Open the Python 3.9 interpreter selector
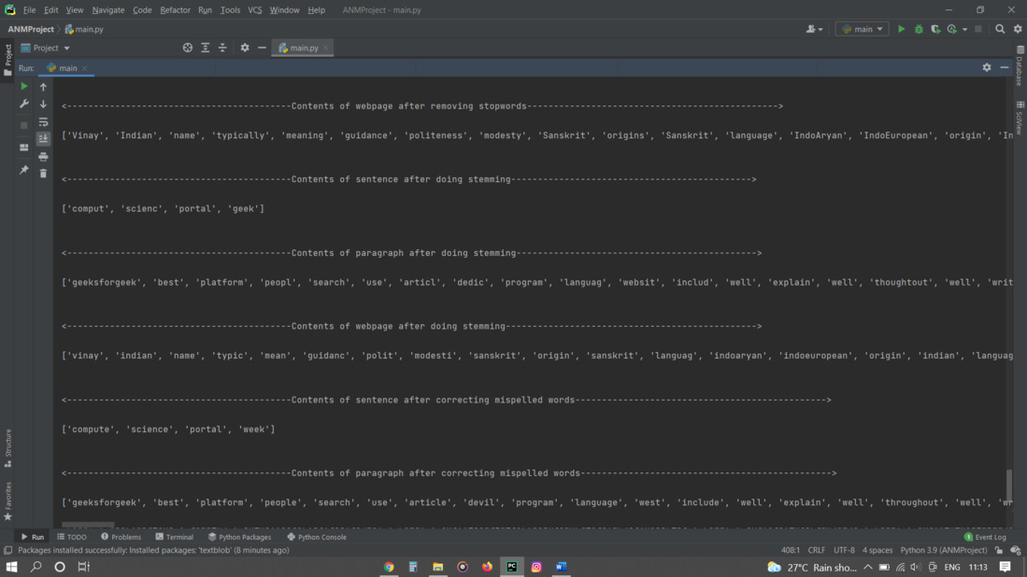 [943, 550]
